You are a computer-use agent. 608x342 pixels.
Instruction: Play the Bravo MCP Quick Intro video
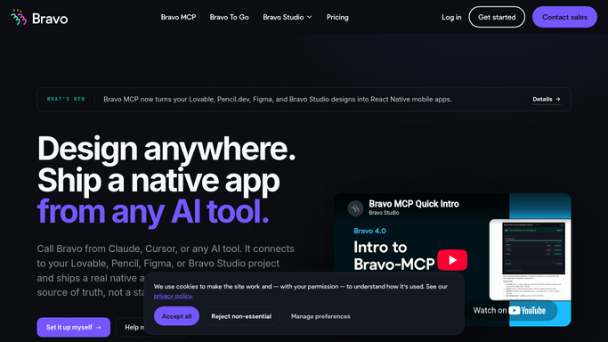pos(452,260)
